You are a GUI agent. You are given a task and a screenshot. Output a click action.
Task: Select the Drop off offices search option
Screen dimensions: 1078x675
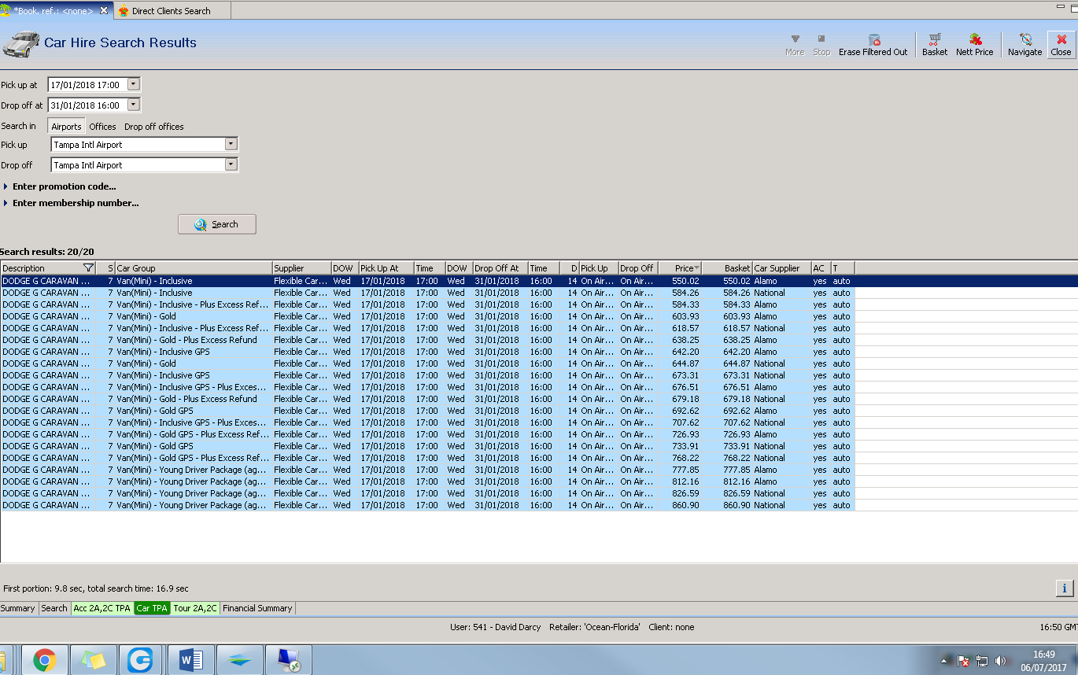pos(154,127)
